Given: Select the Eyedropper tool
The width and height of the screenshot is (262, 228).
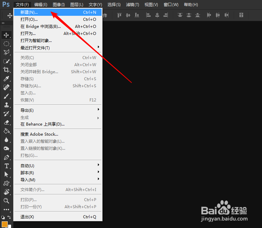Looking at the screenshot, I should click(x=6, y=78).
